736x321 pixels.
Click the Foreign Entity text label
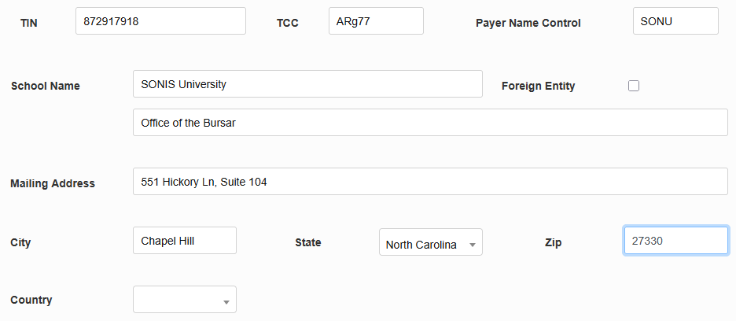click(x=538, y=86)
